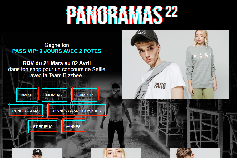Pick the RENNES GRAND QUARTIER button
This screenshot has width=237, height=158.
pyautogui.click(x=77, y=110)
